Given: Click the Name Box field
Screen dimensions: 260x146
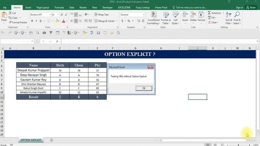Looking at the screenshot, I should [17, 41].
